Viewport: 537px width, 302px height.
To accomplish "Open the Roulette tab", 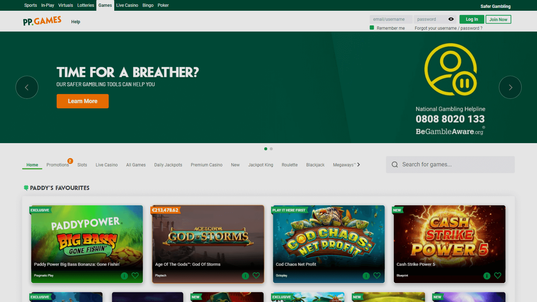I will (x=290, y=165).
